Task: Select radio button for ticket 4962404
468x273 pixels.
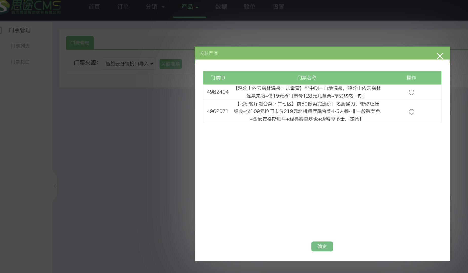Action: (411, 92)
